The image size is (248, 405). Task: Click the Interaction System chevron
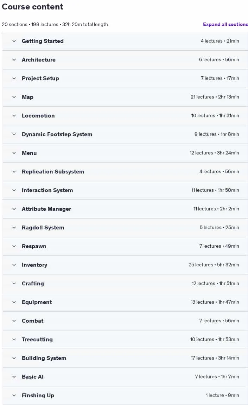[x=14, y=190]
